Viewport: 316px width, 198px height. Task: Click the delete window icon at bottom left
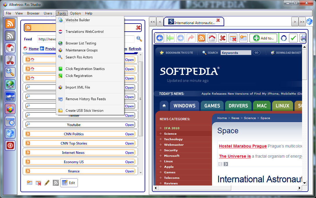point(38,183)
